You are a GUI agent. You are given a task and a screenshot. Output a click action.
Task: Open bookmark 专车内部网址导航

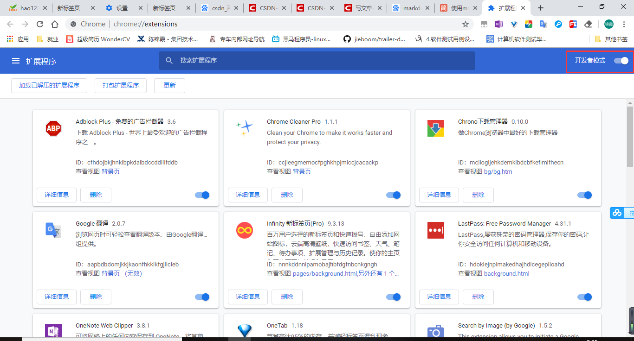coord(237,39)
